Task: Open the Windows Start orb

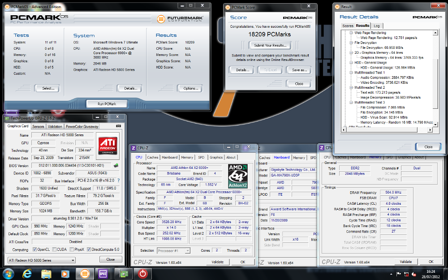Action: [8, 274]
